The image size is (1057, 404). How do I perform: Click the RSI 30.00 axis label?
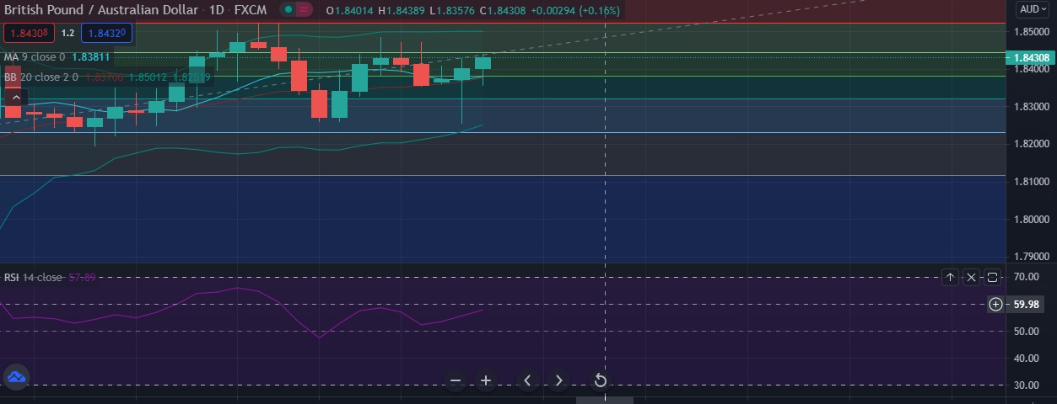point(1028,385)
